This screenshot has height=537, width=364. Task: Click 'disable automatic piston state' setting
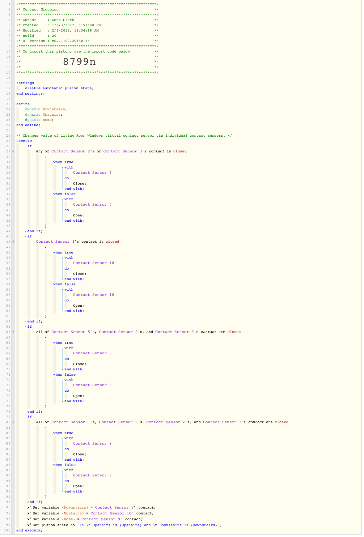pyautogui.click(x=59, y=88)
